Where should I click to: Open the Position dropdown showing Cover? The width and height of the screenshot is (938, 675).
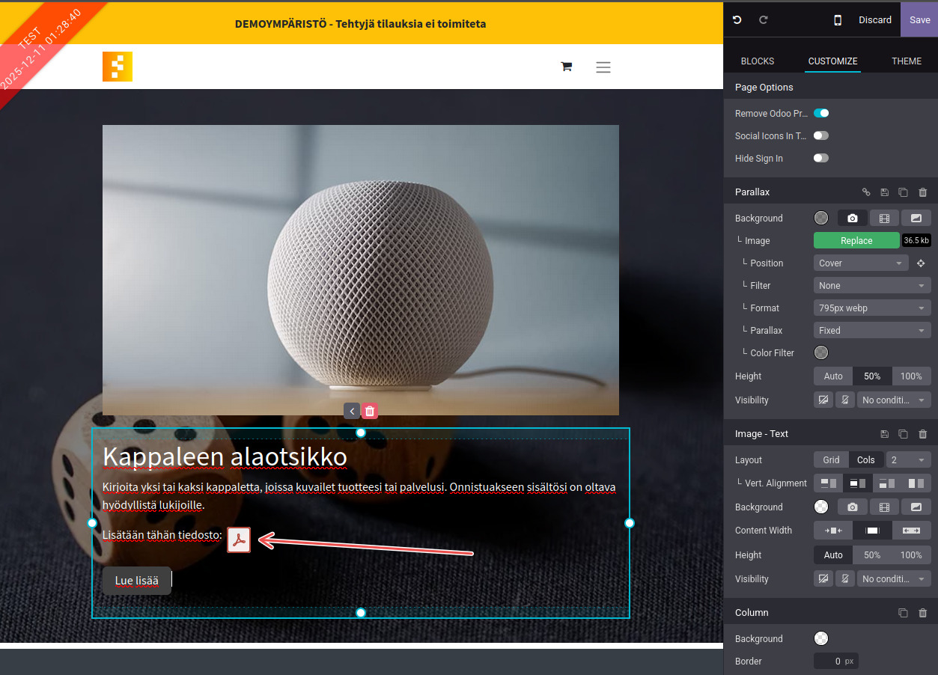point(861,263)
